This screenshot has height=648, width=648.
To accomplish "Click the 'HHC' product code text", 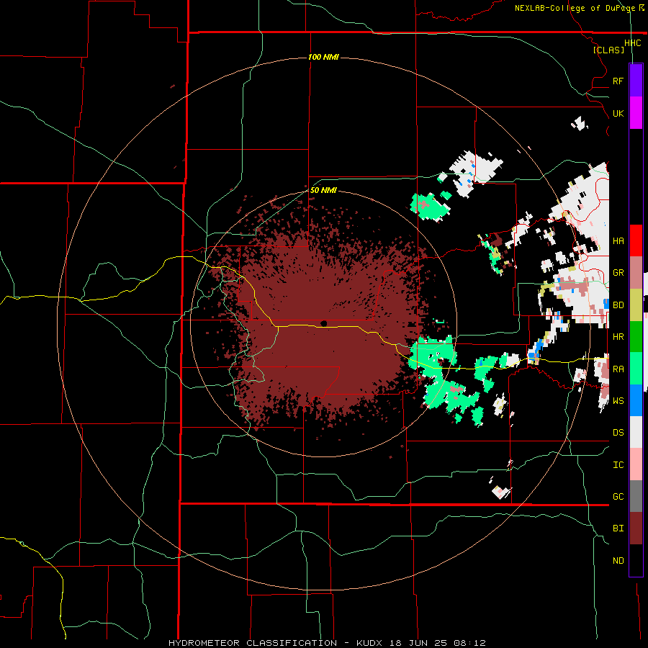I will (x=632, y=43).
